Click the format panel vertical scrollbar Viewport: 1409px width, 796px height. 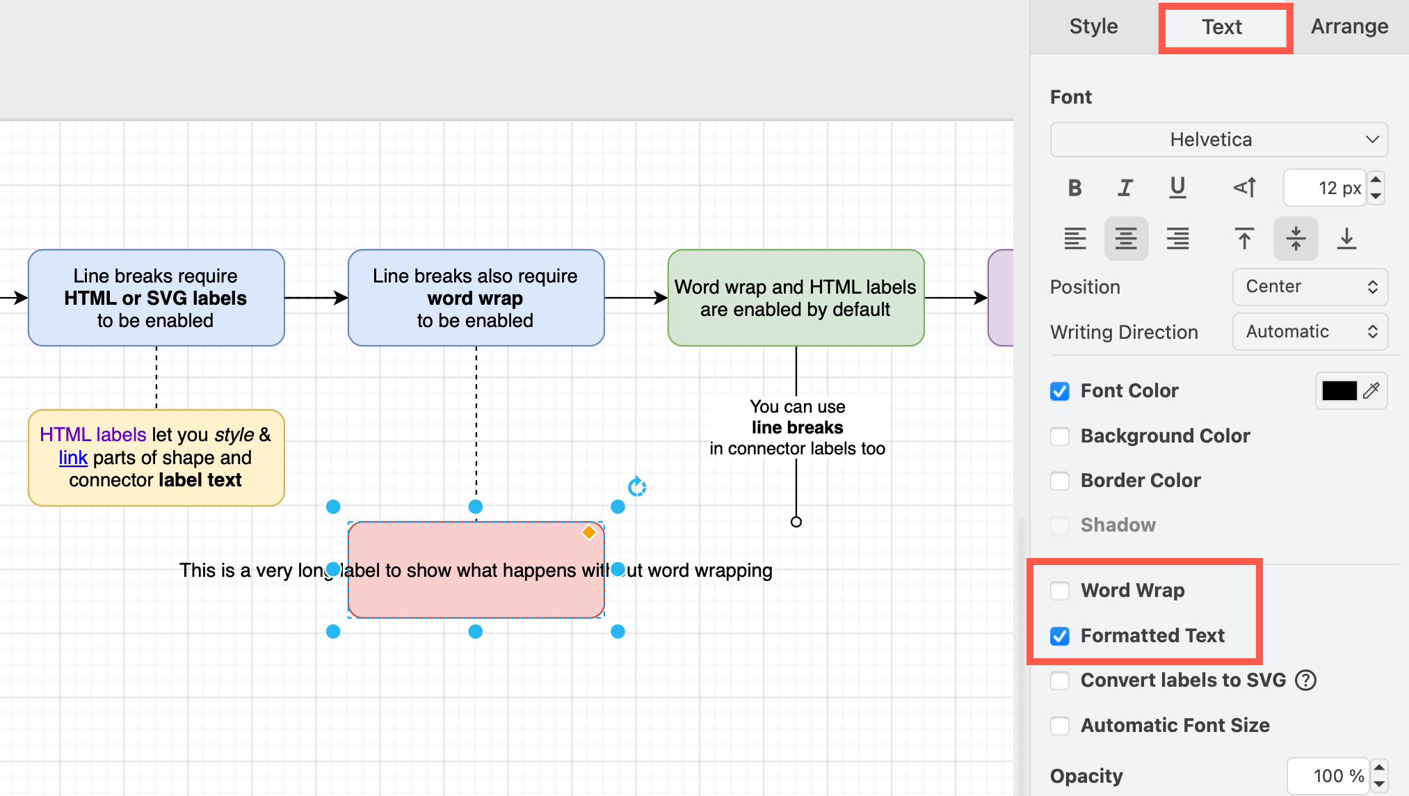1022,657
